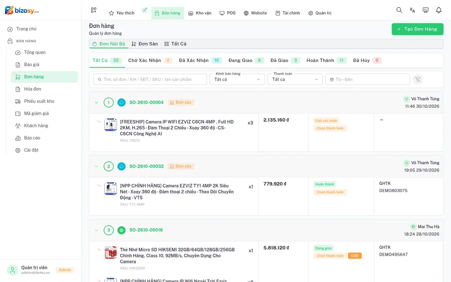Open the Thanh toán dropdown
Image resolution: width=451 pixels, height=282 pixels.
295,79
